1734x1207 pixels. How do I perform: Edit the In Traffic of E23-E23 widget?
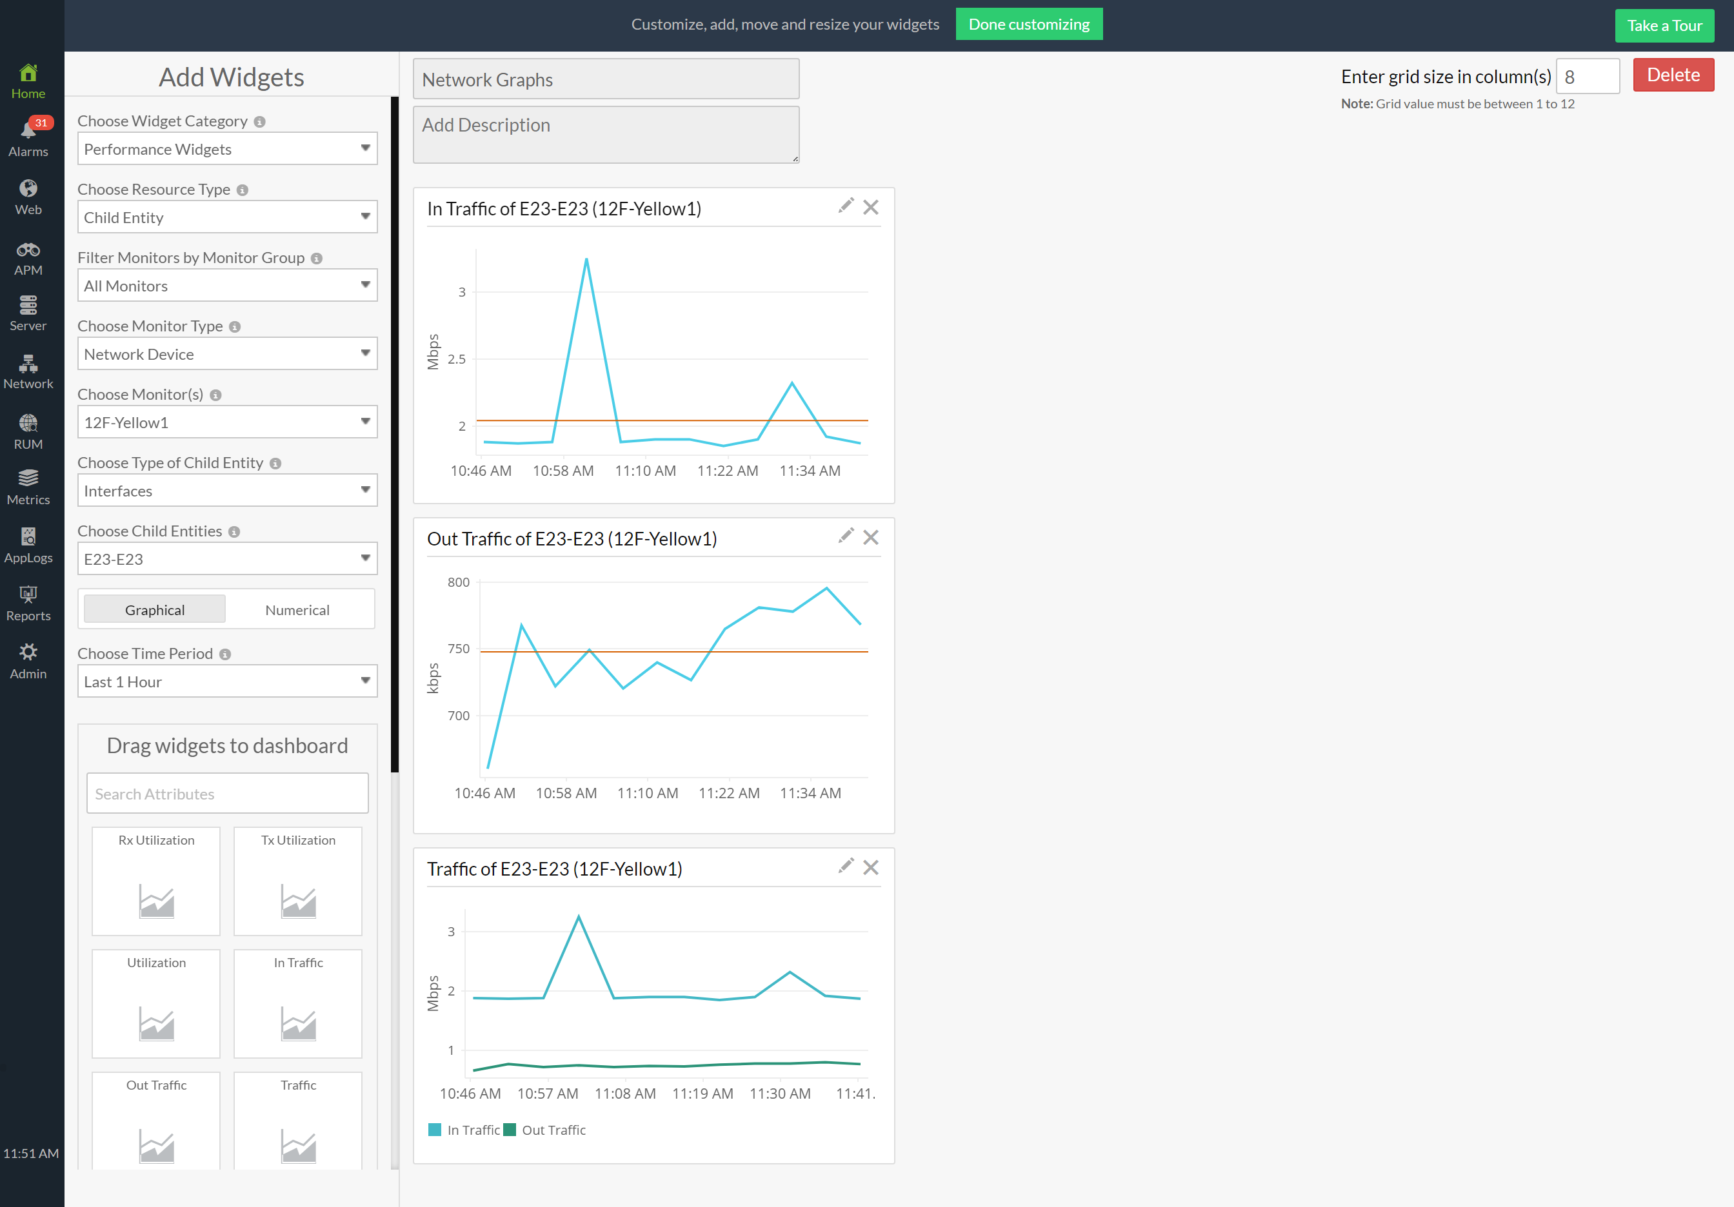[x=845, y=205]
